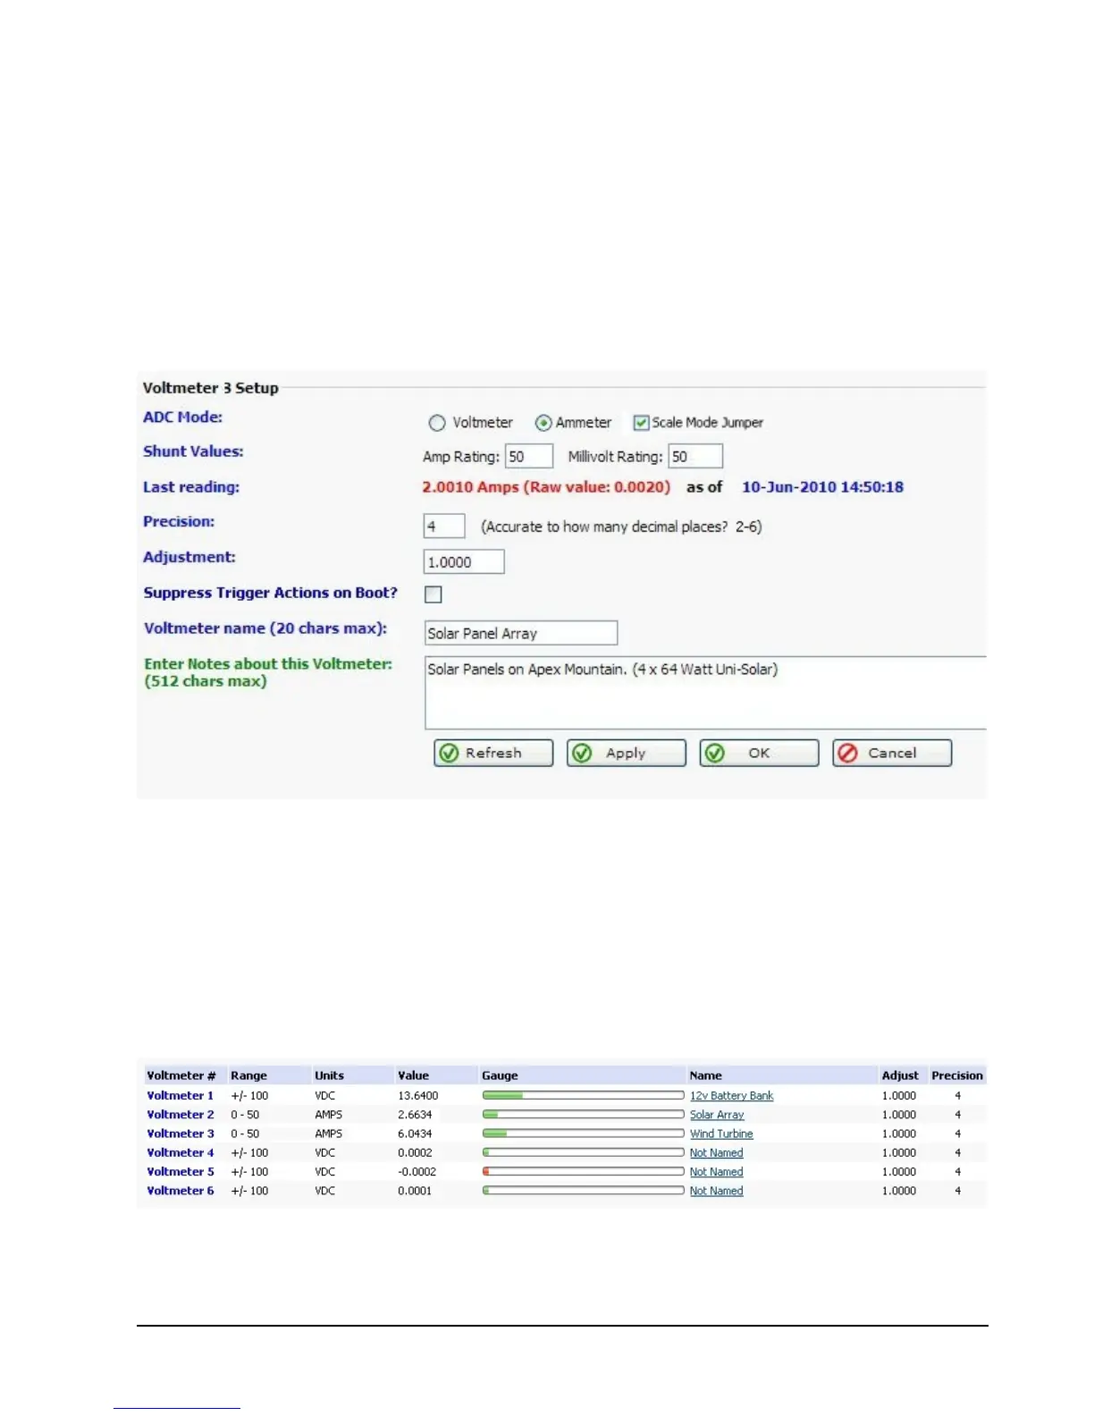
Task: Click the value 2.6634
Action: 415,1115
